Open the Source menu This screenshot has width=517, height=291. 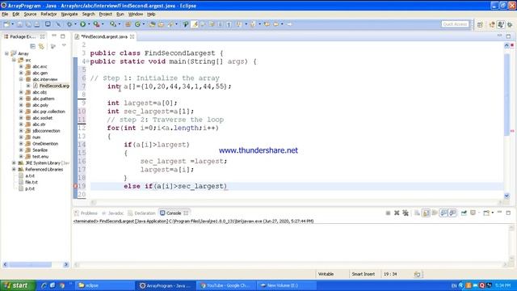pos(30,15)
